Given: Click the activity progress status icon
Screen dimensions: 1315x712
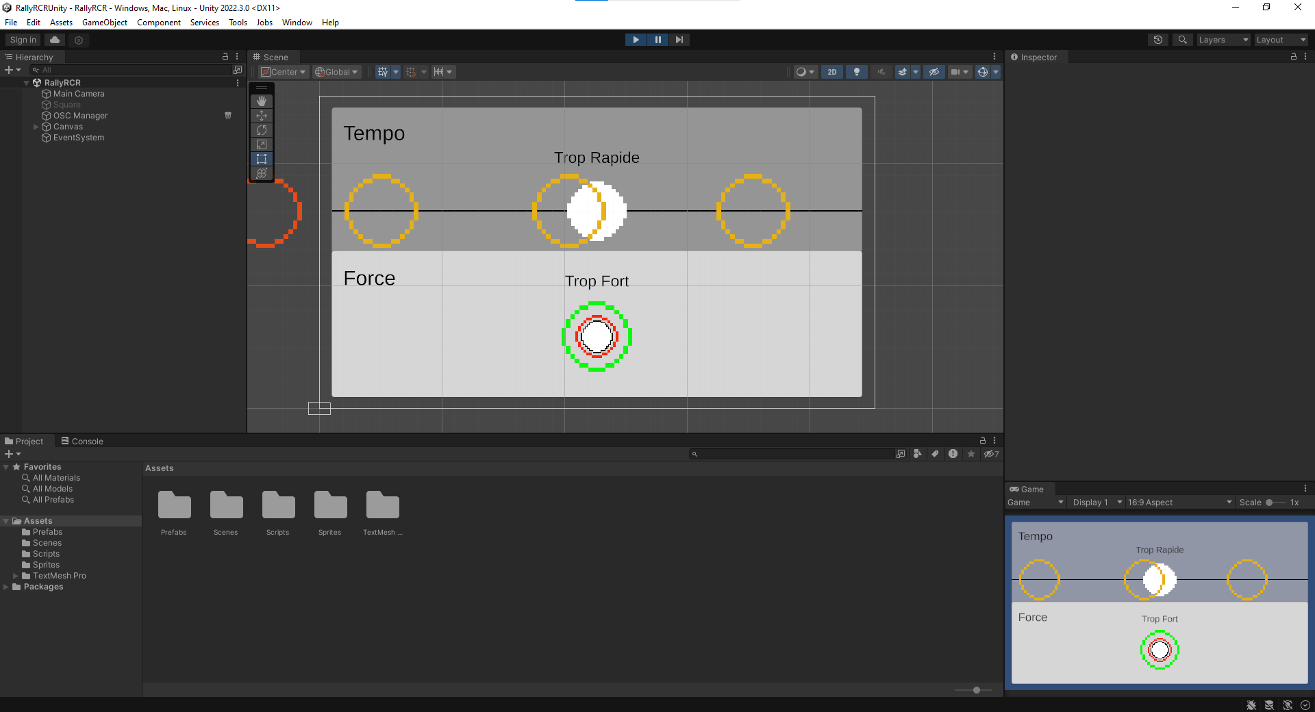Looking at the screenshot, I should (1305, 705).
